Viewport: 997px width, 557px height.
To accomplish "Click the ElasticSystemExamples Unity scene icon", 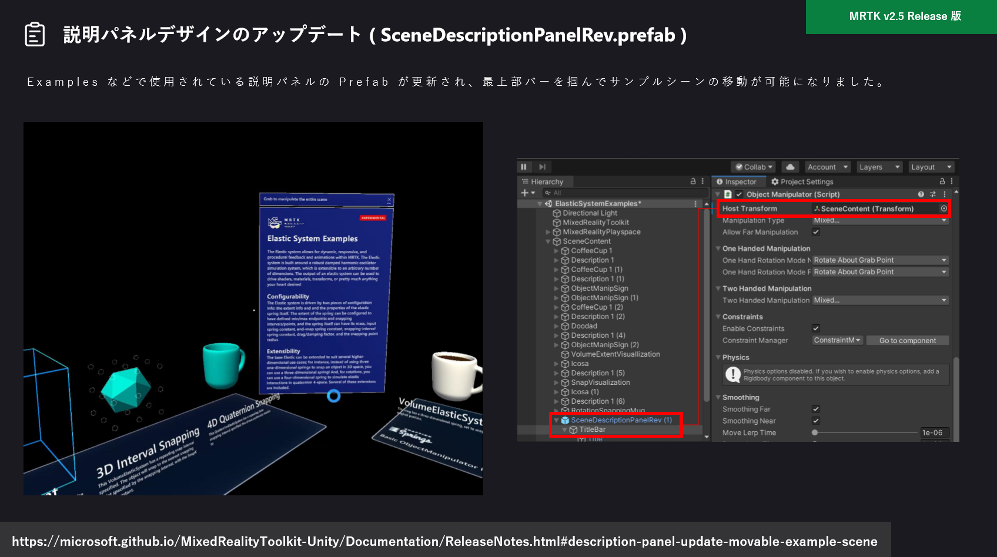I will (548, 204).
